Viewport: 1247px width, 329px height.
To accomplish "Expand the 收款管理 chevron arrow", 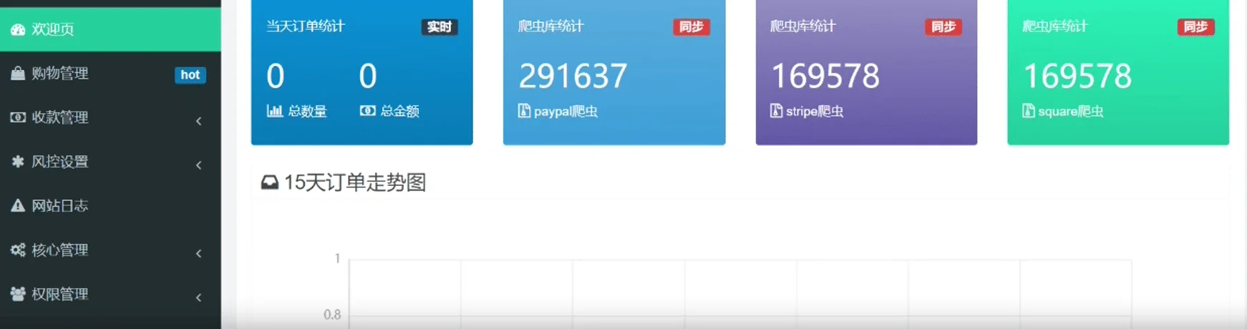I will click(x=199, y=121).
